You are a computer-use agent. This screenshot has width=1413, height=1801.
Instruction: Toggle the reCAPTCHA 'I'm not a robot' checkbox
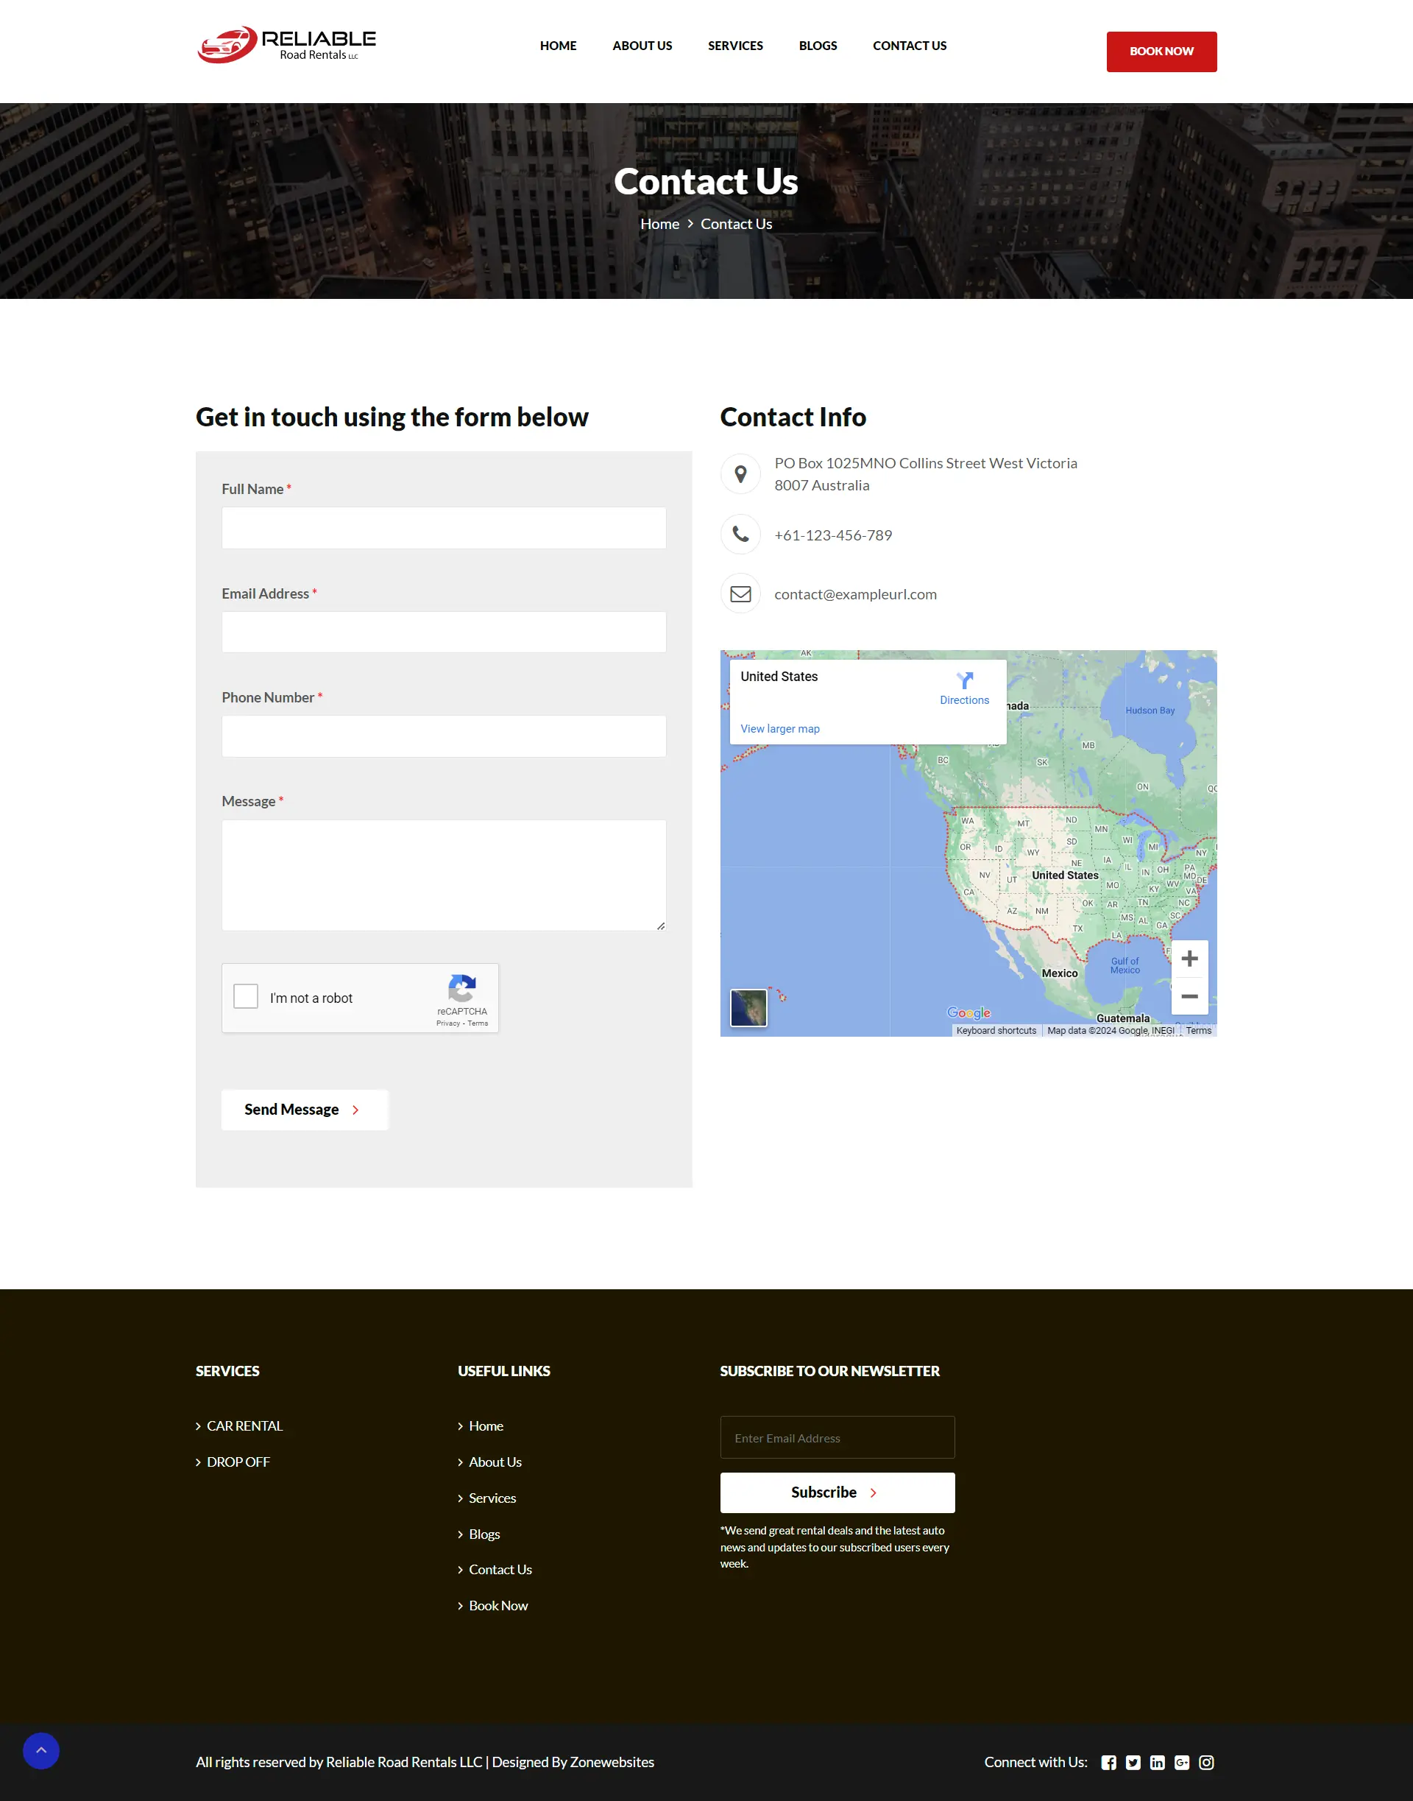pos(246,997)
